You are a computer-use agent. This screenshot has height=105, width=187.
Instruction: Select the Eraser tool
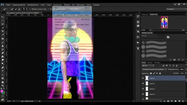pyautogui.click(x=3, y=53)
